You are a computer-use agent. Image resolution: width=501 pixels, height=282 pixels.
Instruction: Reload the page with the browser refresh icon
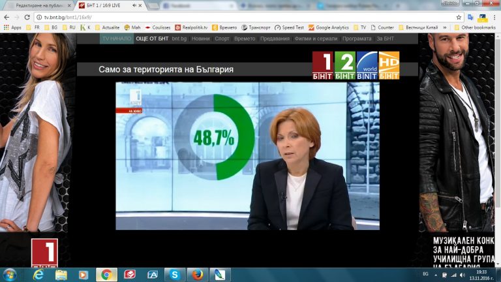pos(27,17)
